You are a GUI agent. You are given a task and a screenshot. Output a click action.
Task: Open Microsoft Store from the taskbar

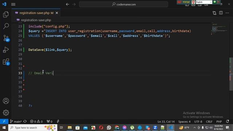pyautogui.click(x=78, y=128)
